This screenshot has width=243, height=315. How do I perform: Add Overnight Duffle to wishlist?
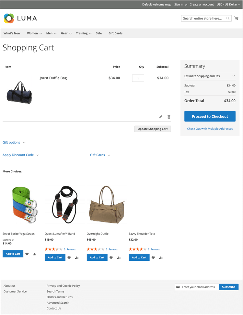(x=111, y=257)
